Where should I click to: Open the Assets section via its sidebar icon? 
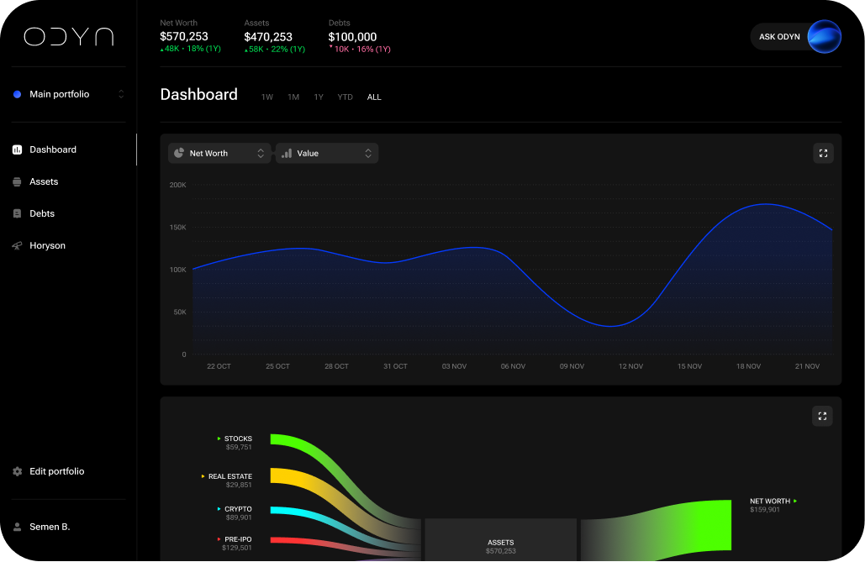17,181
